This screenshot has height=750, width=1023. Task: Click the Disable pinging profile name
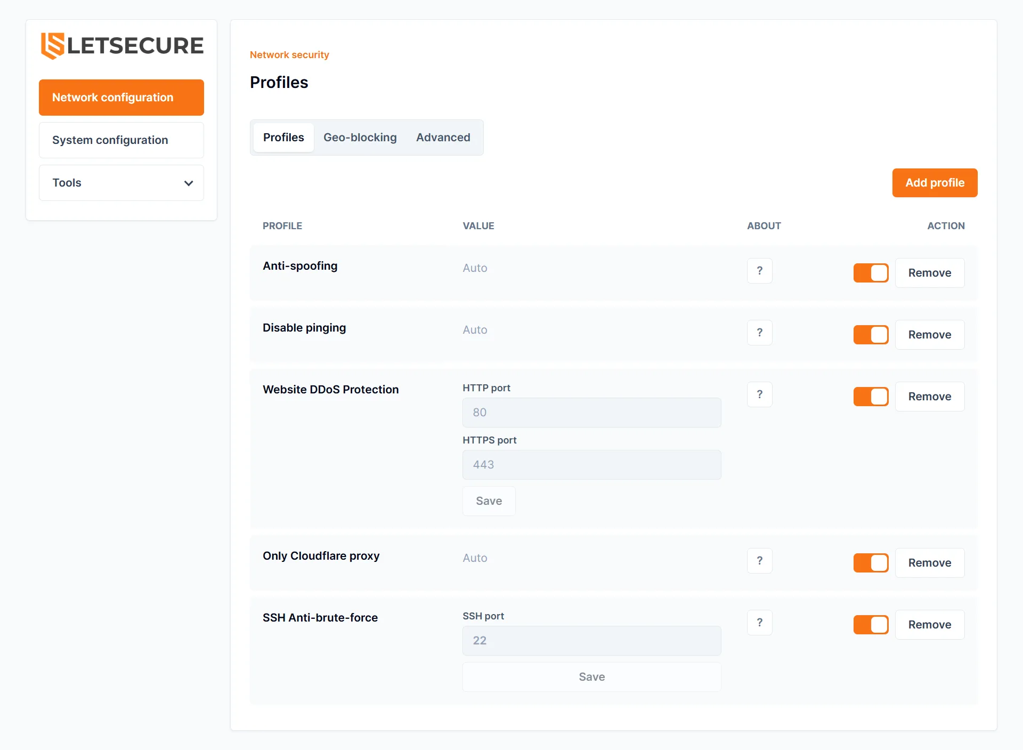pos(304,328)
